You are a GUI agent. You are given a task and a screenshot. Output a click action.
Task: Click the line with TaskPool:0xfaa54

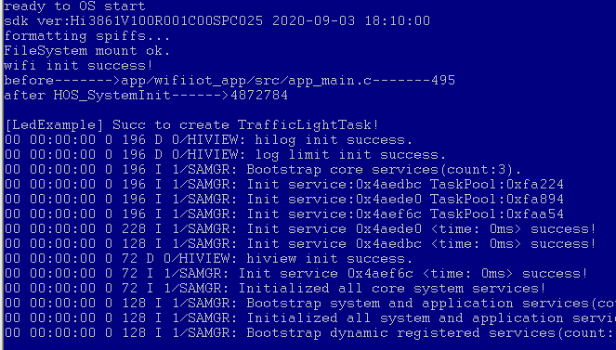[284, 214]
